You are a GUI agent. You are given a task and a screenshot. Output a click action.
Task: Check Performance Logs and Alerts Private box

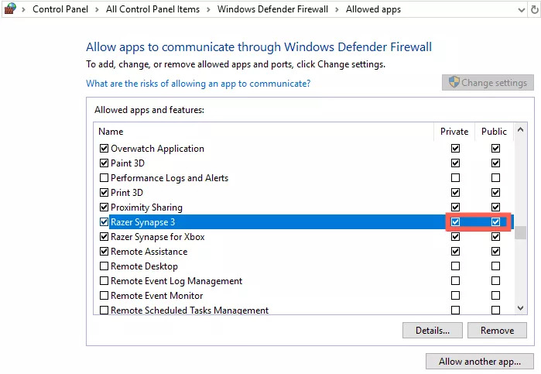coord(455,178)
